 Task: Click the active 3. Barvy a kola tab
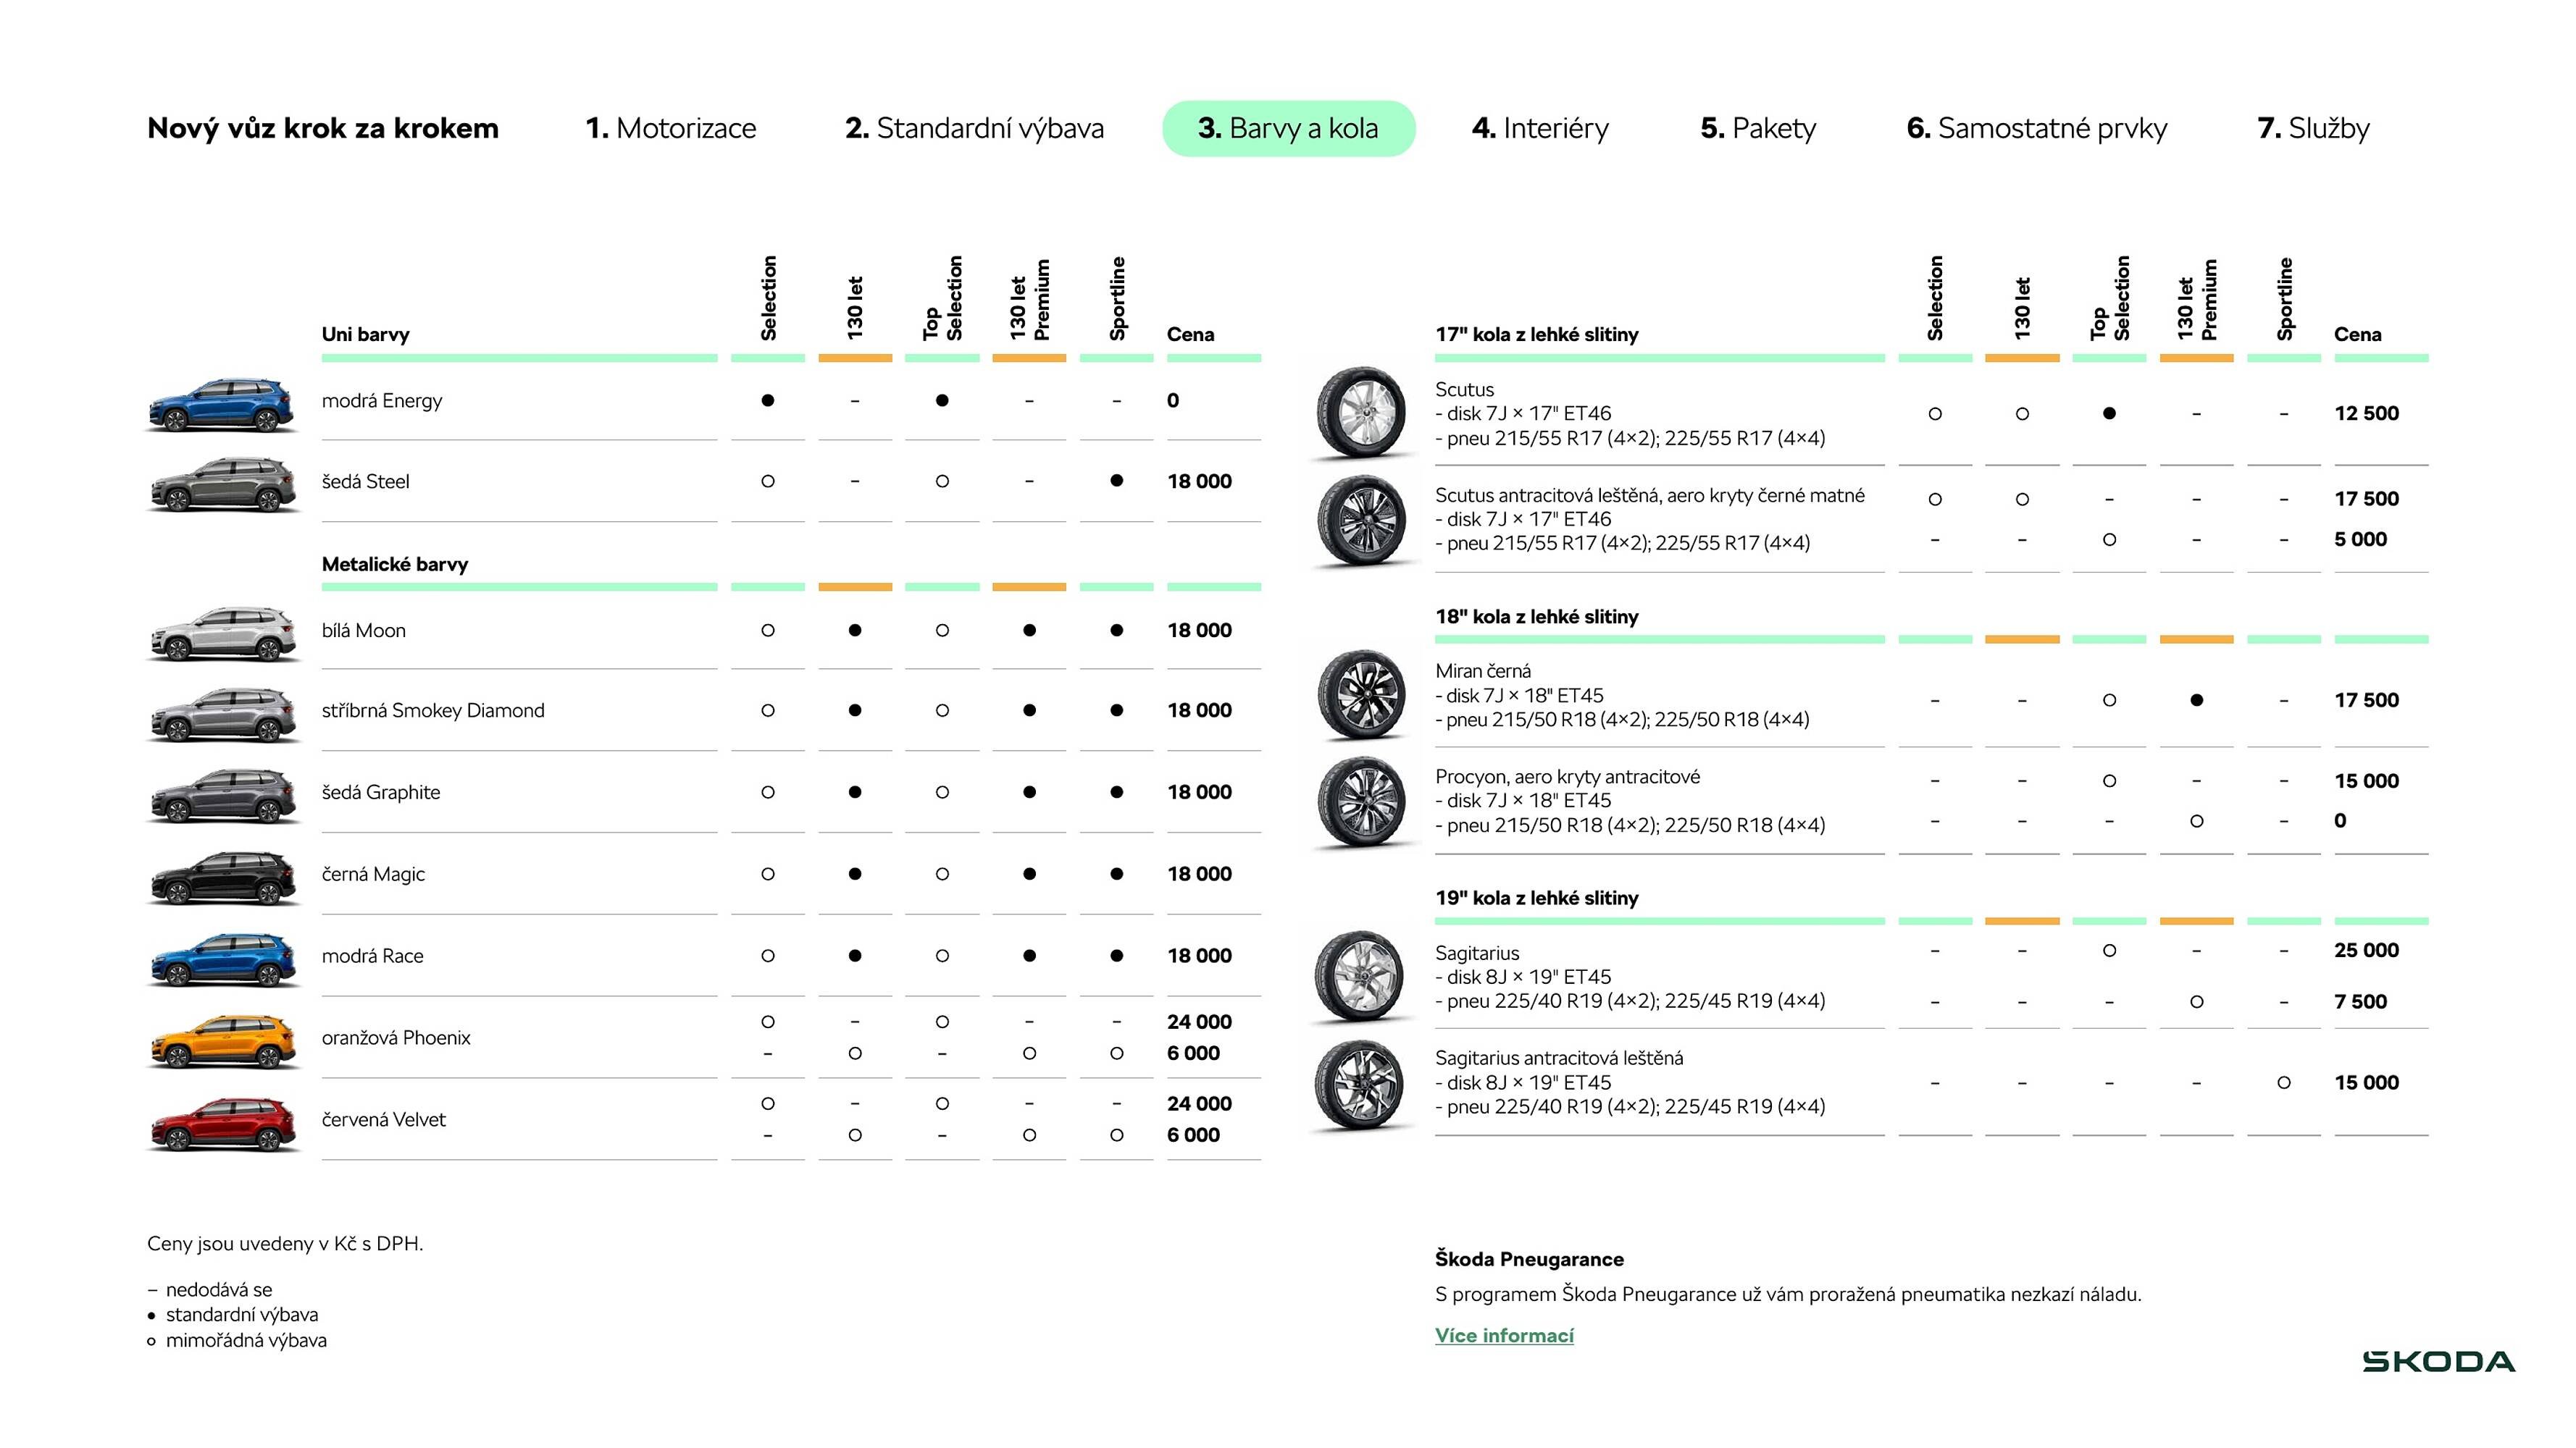[x=1288, y=128]
